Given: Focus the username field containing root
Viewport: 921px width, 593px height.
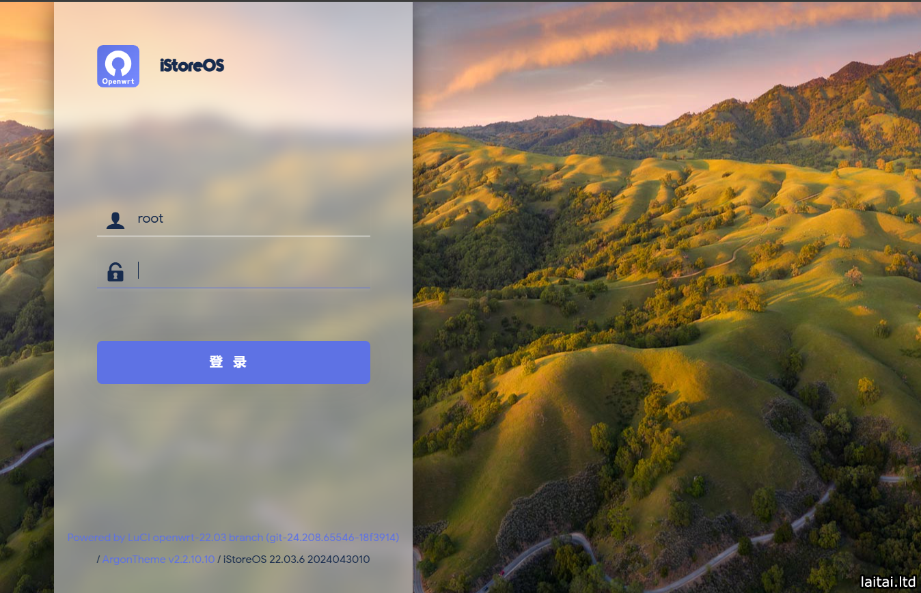Looking at the screenshot, I should (234, 219).
